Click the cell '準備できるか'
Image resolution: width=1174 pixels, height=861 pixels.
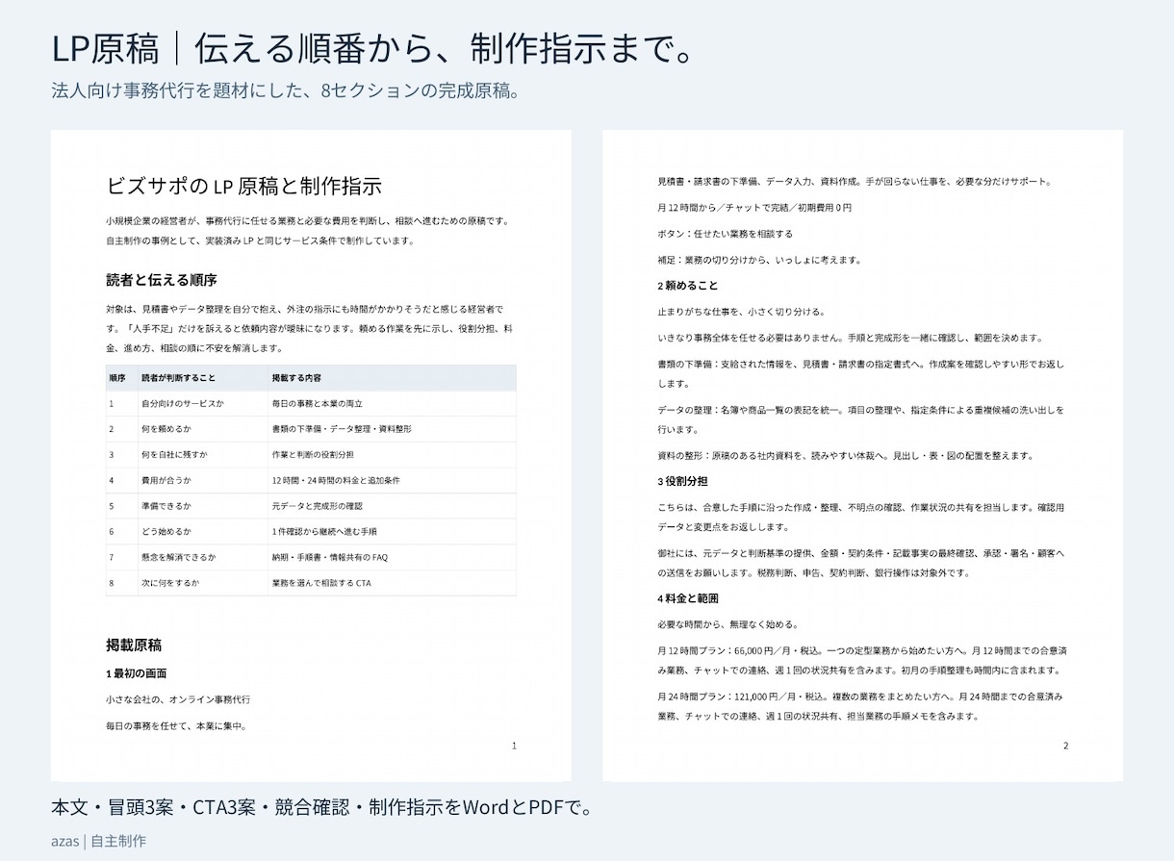pyautogui.click(x=166, y=506)
